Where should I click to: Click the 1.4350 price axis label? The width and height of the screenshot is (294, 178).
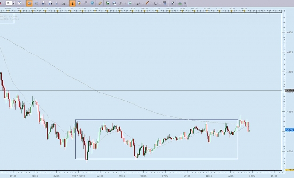pos(289,112)
